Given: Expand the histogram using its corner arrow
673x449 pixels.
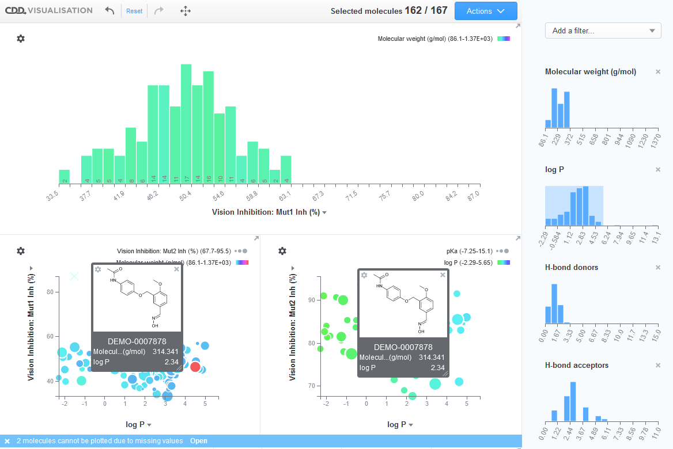Looking at the screenshot, I should pos(517,26).
